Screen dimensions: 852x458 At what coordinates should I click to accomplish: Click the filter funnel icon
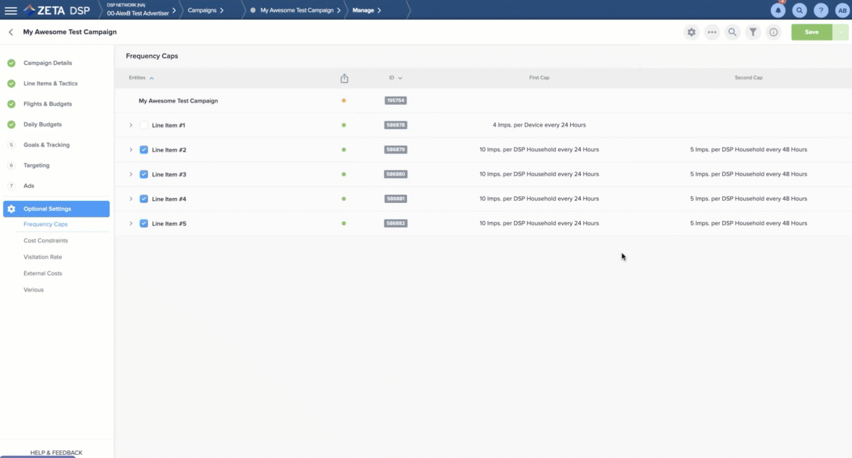pyautogui.click(x=753, y=32)
